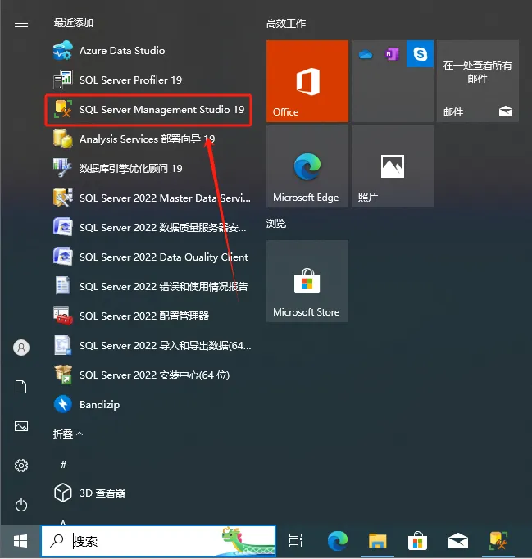
Task: Focus the 搜索 taskbar search box
Action: pos(158,541)
